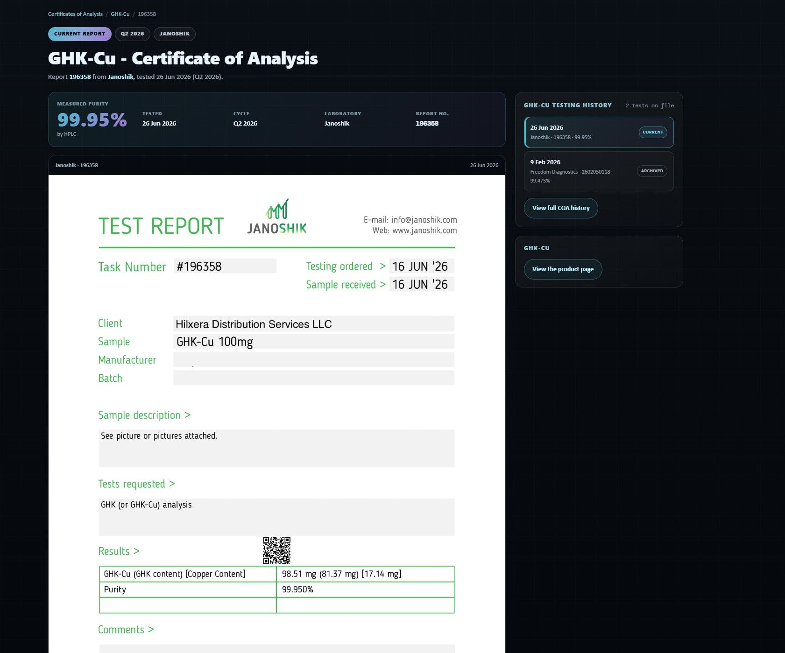View full COA history
The width and height of the screenshot is (785, 653).
point(561,208)
